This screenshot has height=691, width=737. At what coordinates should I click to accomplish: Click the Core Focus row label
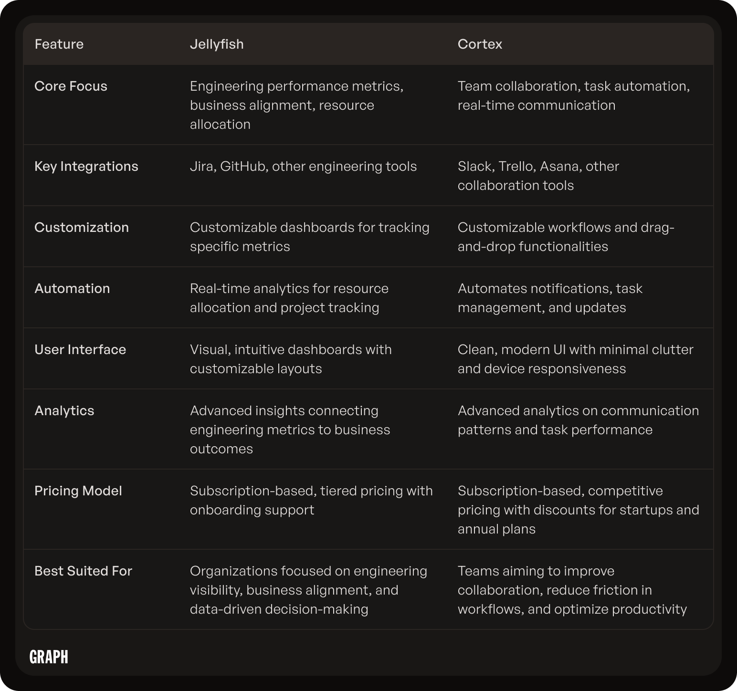(x=71, y=86)
